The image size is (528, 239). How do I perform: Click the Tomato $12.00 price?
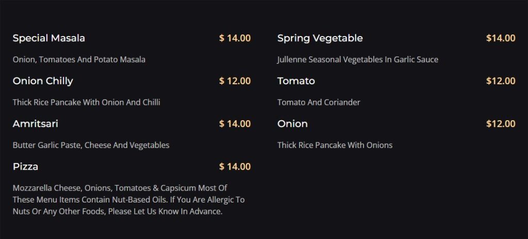[x=501, y=81]
